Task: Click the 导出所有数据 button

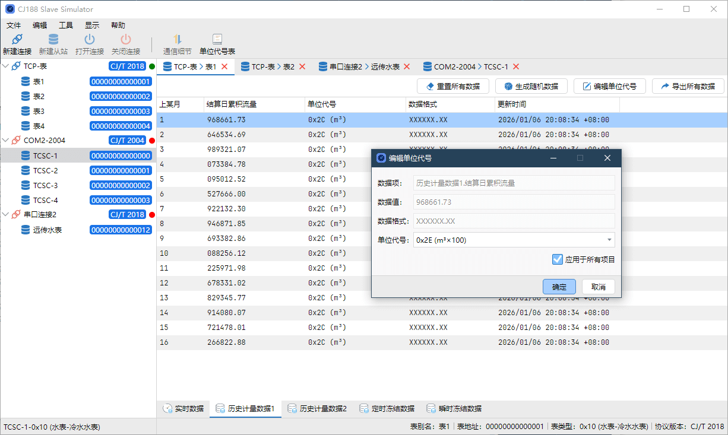Action: click(x=688, y=86)
